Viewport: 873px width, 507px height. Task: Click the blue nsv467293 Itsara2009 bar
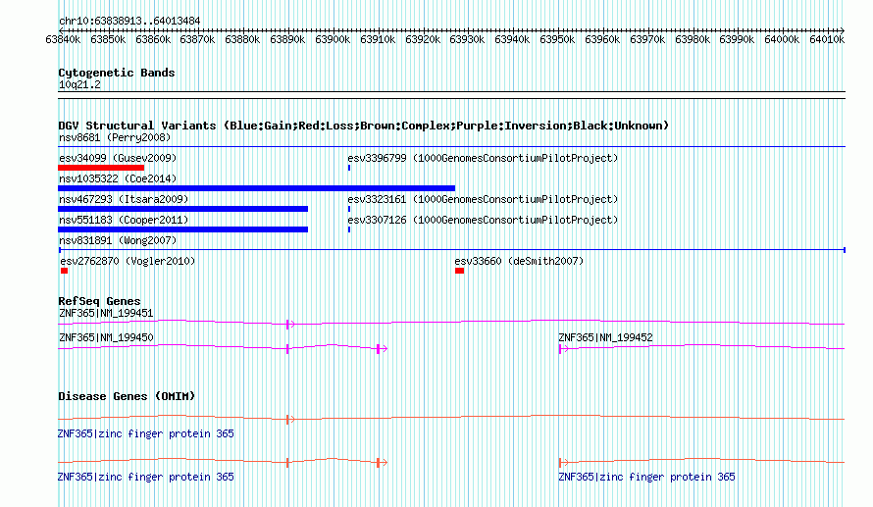point(182,209)
